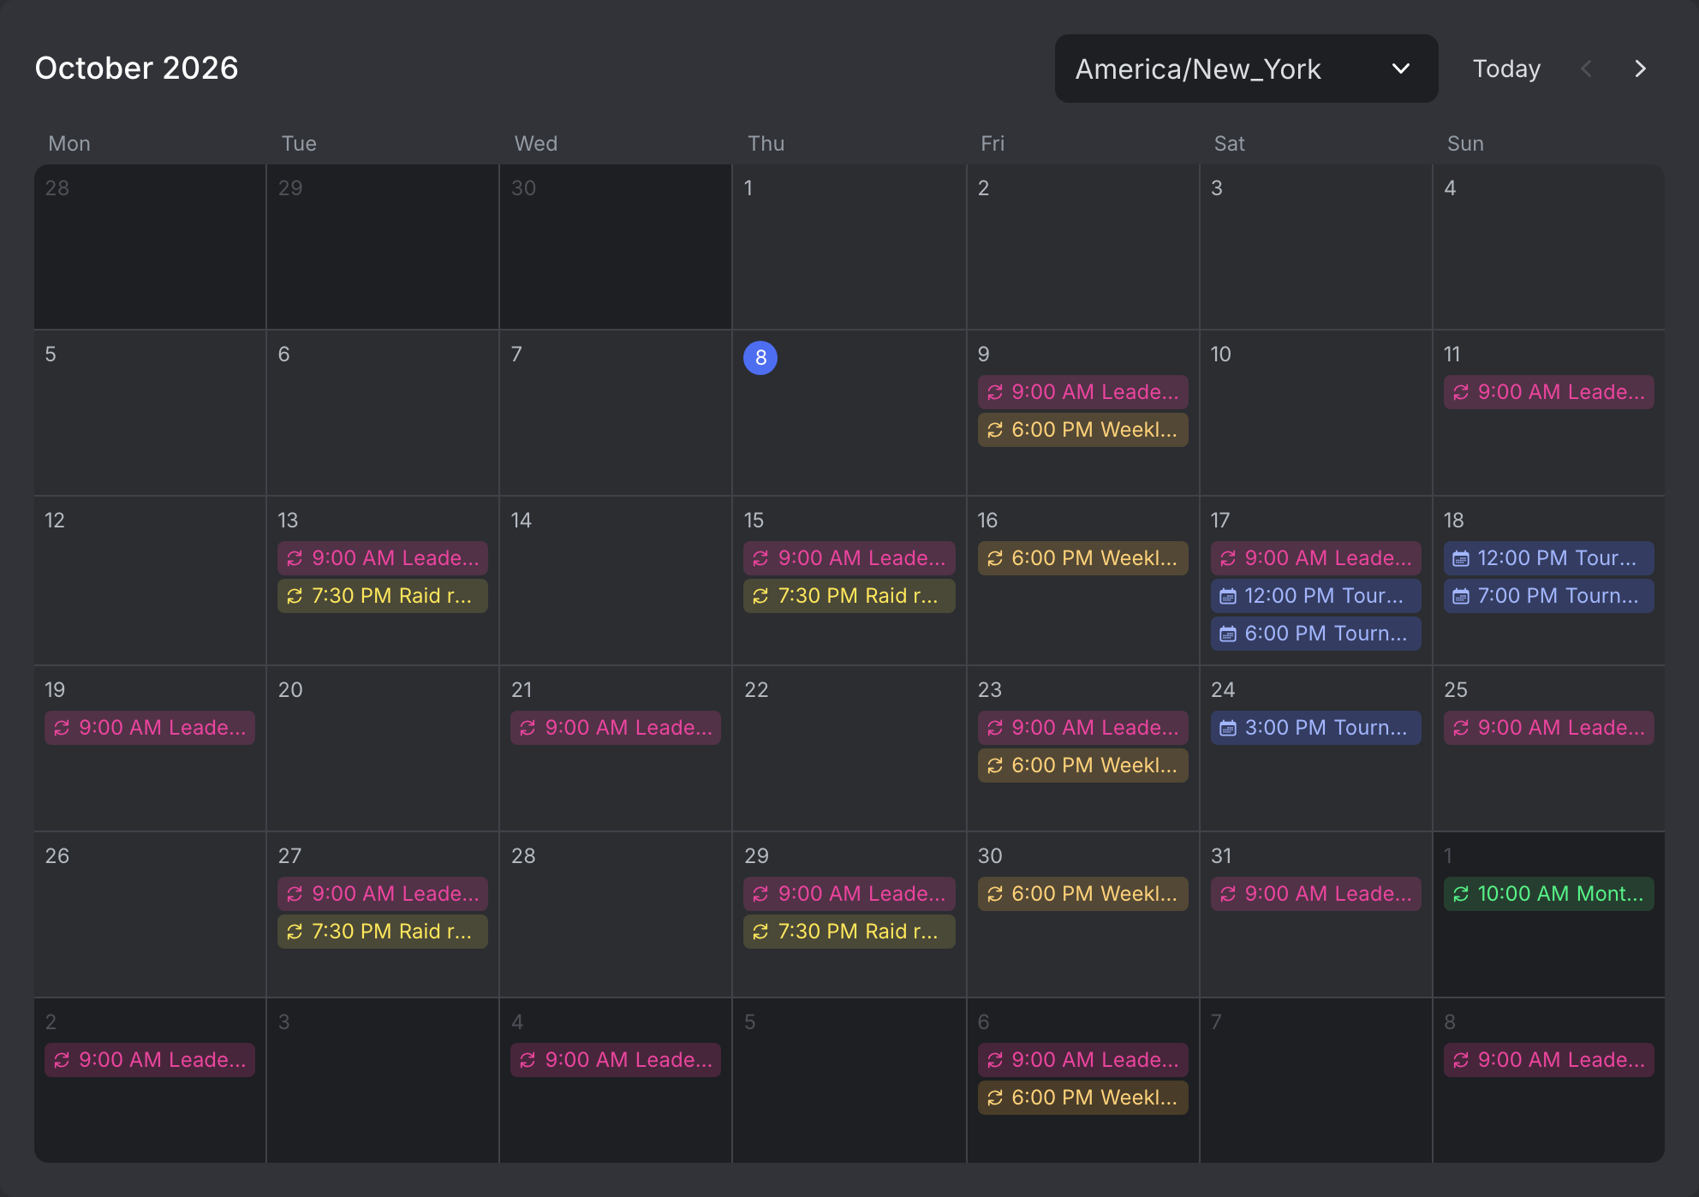Select October 7 day cell
1699x1197 pixels.
pos(616,413)
